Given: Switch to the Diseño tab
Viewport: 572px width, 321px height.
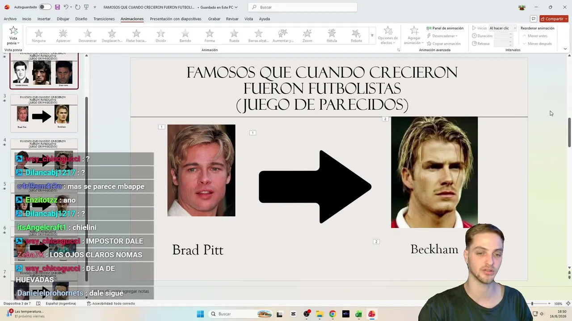Looking at the screenshot, I should [x=81, y=19].
